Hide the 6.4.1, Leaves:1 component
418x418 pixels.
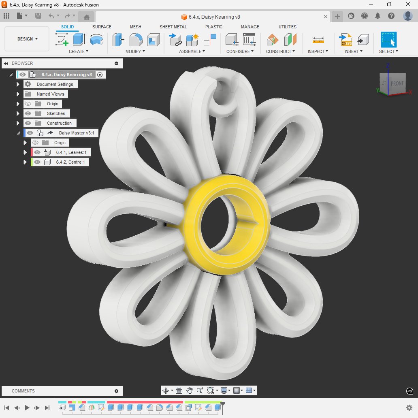37,152
